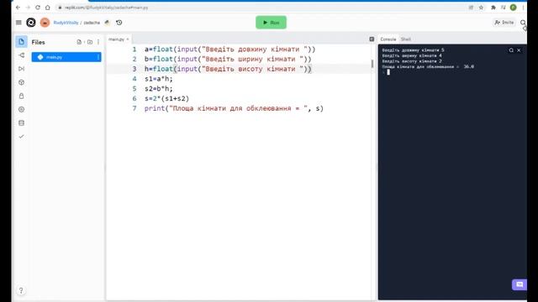This screenshot has height=302, width=538.
Task: Click code line s=2*(s1+s2)
Action: (x=166, y=99)
